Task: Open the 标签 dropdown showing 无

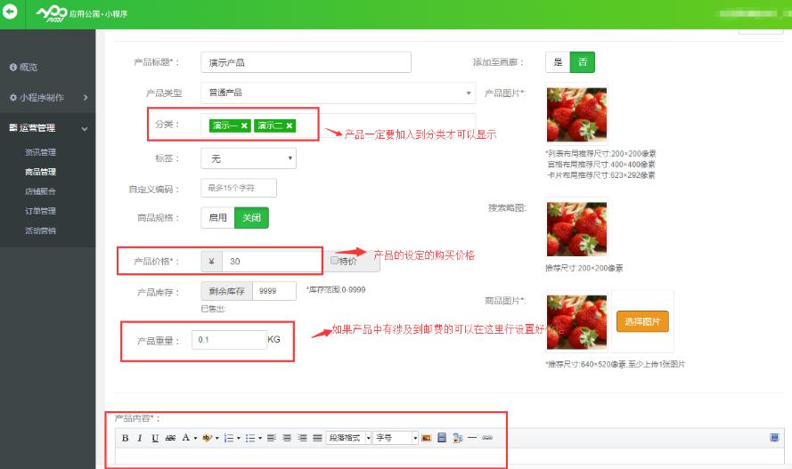Action: click(x=249, y=158)
